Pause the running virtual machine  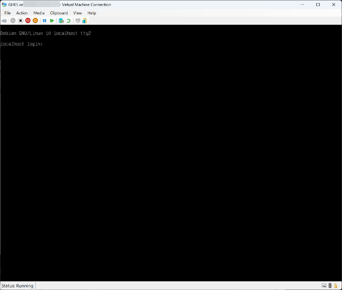click(44, 20)
